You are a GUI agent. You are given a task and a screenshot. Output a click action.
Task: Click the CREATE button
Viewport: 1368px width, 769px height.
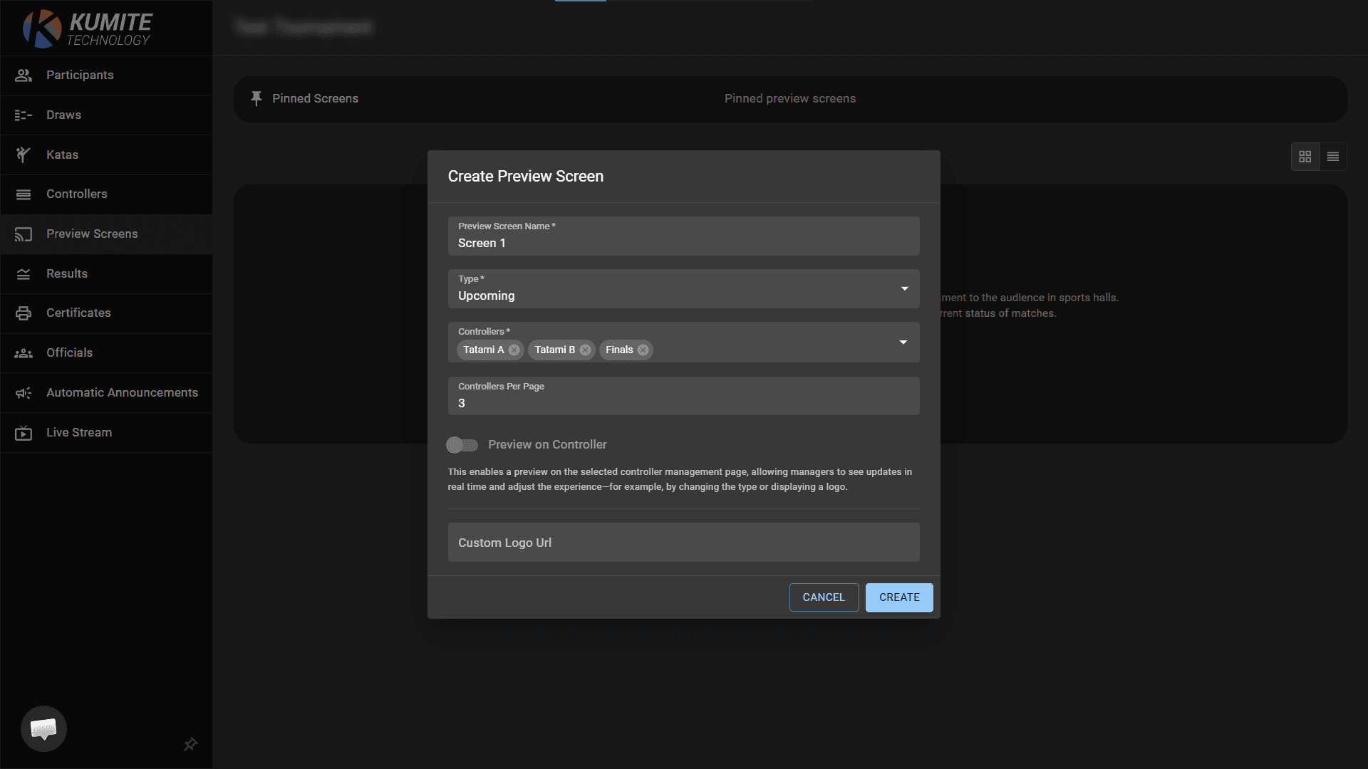point(898,597)
